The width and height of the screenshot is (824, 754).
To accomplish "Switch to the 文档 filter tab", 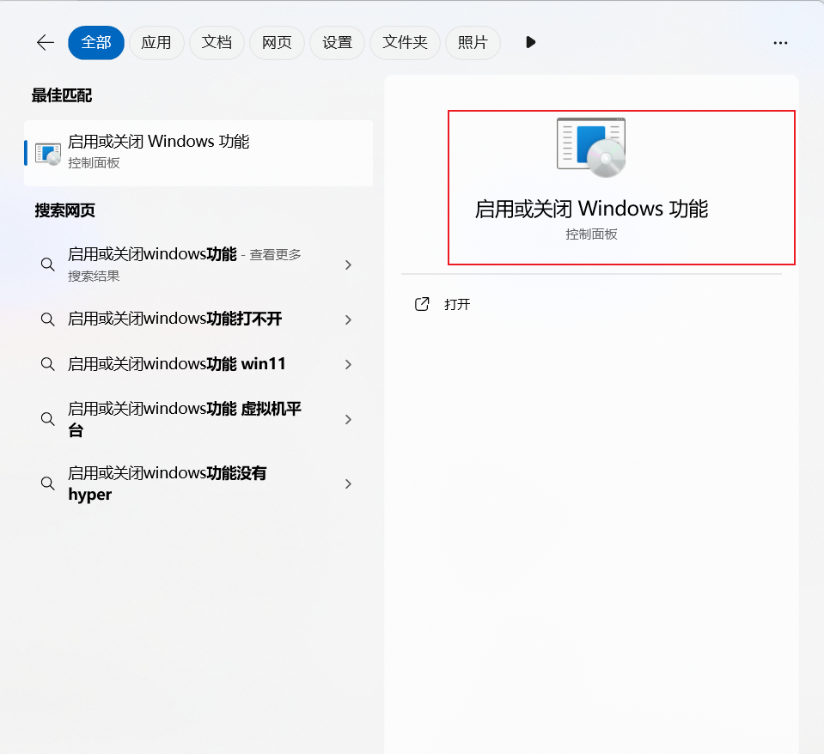I will [217, 43].
